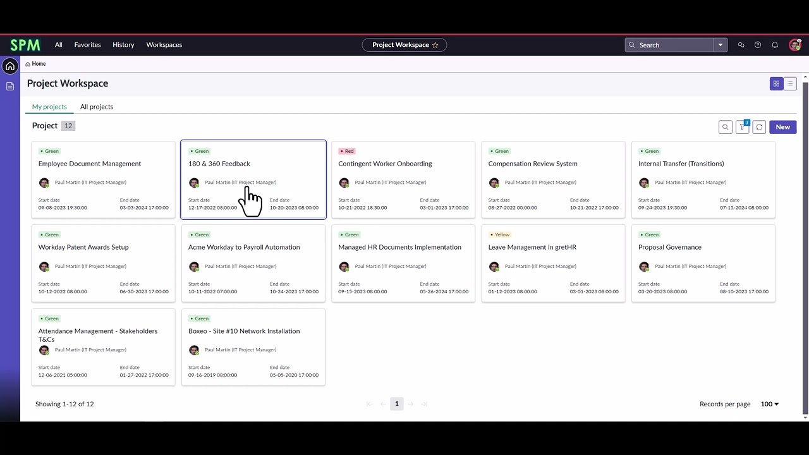Open the user profile avatar menu

pos(795,45)
